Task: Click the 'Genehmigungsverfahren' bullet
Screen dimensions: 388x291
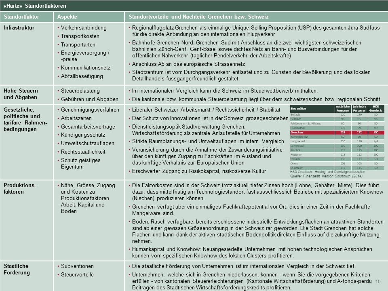Action: [x=90, y=110]
